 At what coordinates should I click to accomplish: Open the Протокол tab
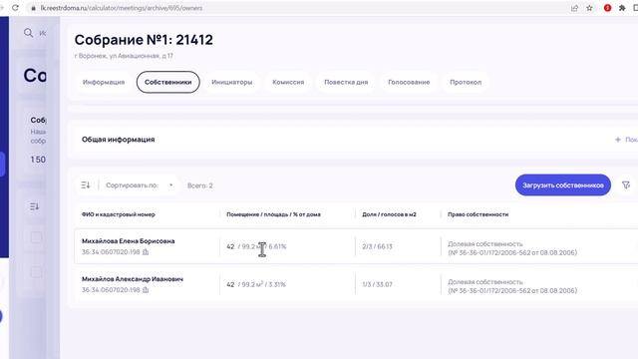pos(466,82)
